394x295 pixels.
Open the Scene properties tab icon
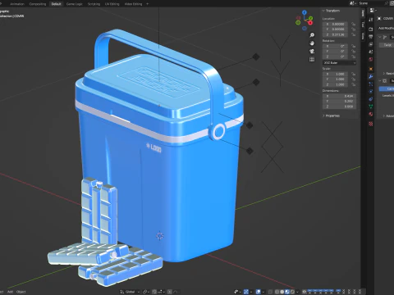(371, 52)
